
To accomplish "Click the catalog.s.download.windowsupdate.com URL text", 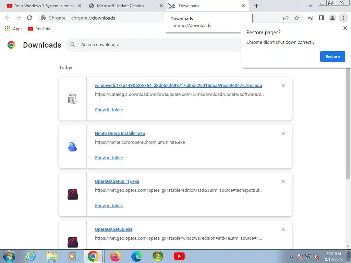I will point(179,95).
